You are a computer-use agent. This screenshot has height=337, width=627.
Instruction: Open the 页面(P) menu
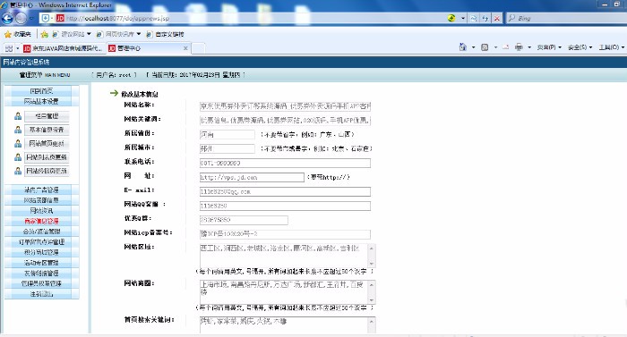(549, 47)
